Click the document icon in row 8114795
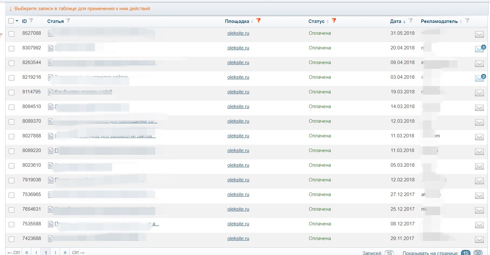This screenshot has height=255, width=490. tap(51, 92)
